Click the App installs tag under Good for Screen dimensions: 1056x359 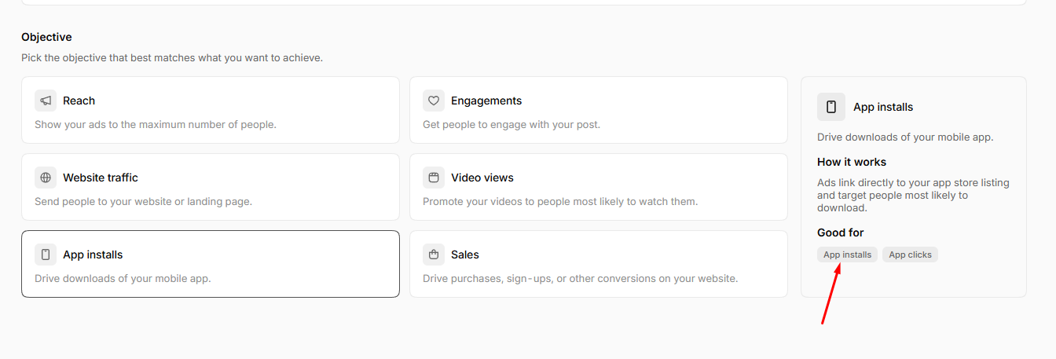click(847, 255)
